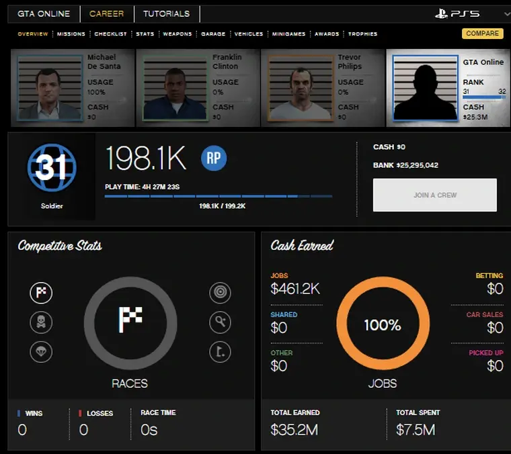Click the orange Jobs donut chart
Image resolution: width=511 pixels, height=454 pixels.
click(382, 325)
